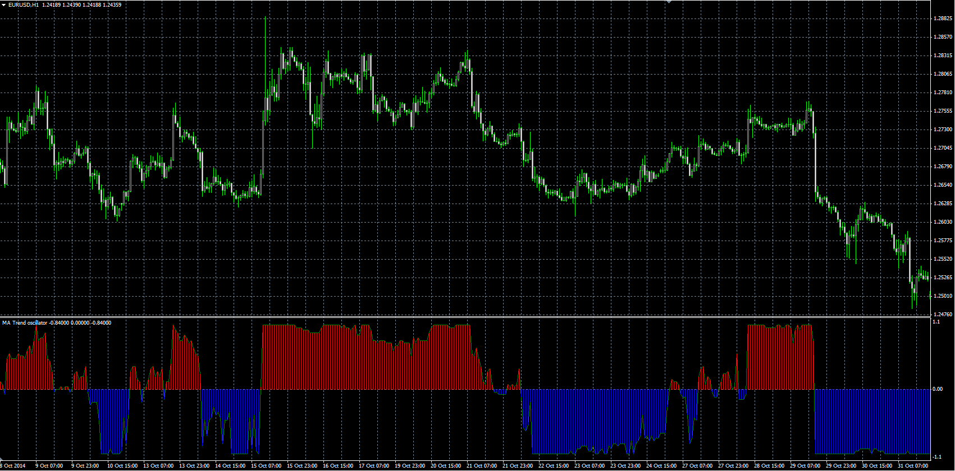Screen dimensions: 955x471
Task: Click the 9 Oct 07:00 time label
Action: 49,466
